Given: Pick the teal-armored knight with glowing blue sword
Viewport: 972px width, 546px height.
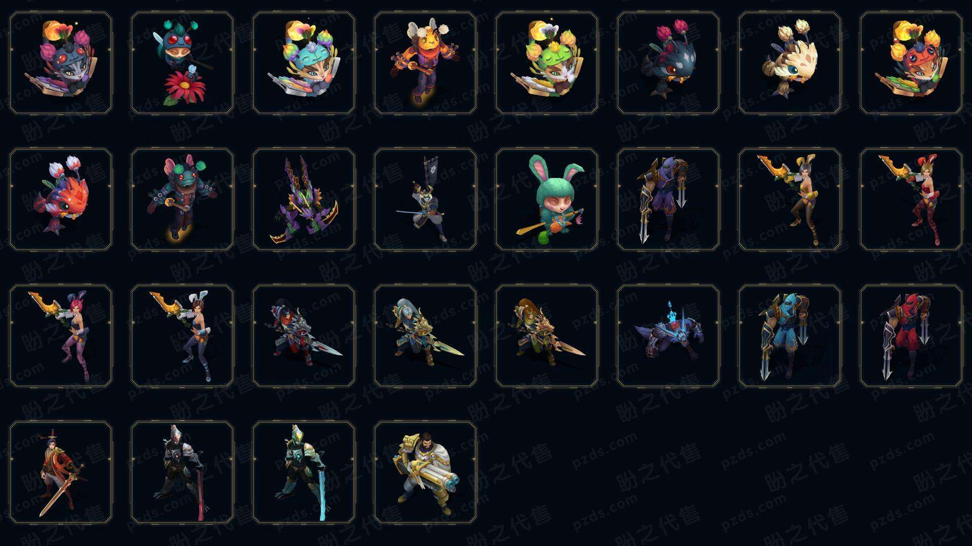Looking at the screenshot, I should [304, 472].
